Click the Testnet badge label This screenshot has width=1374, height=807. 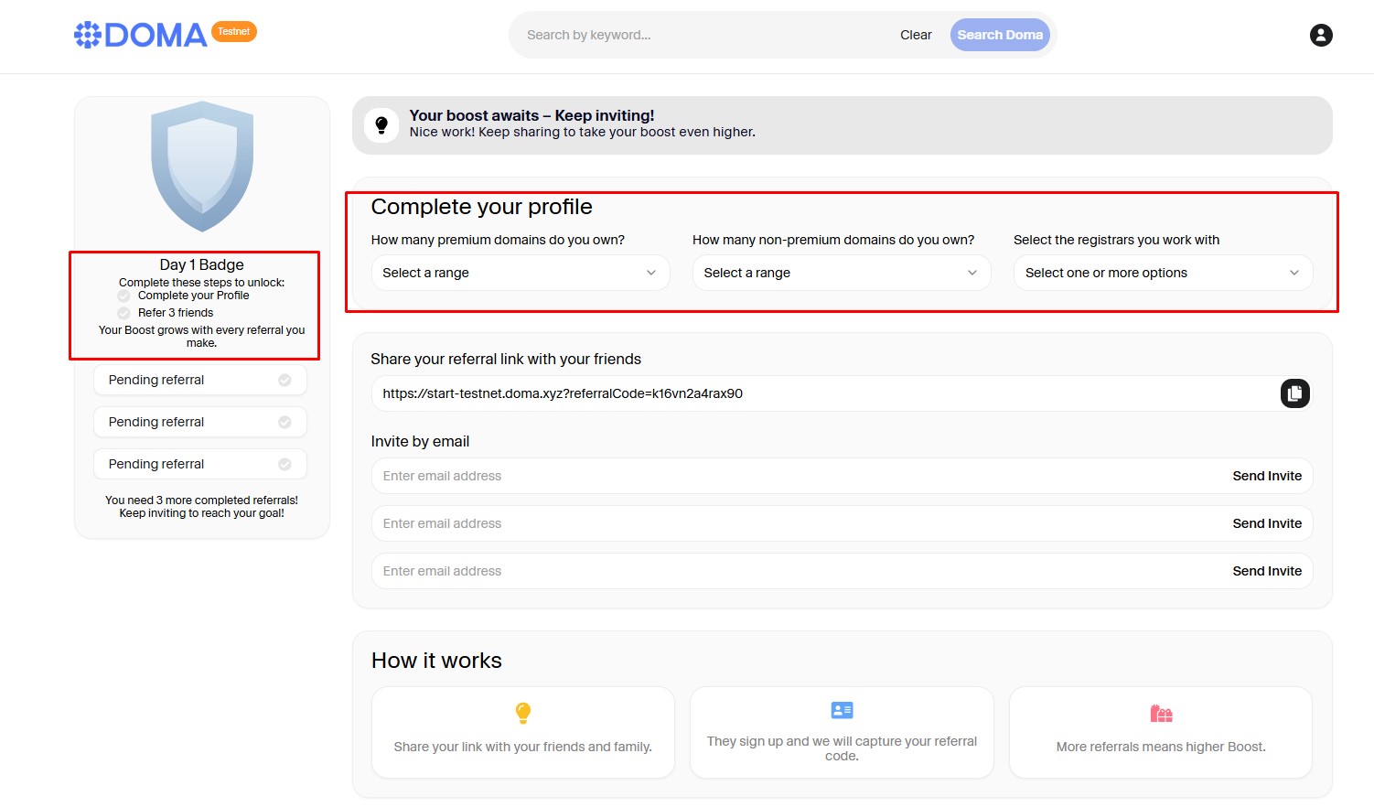pyautogui.click(x=234, y=32)
